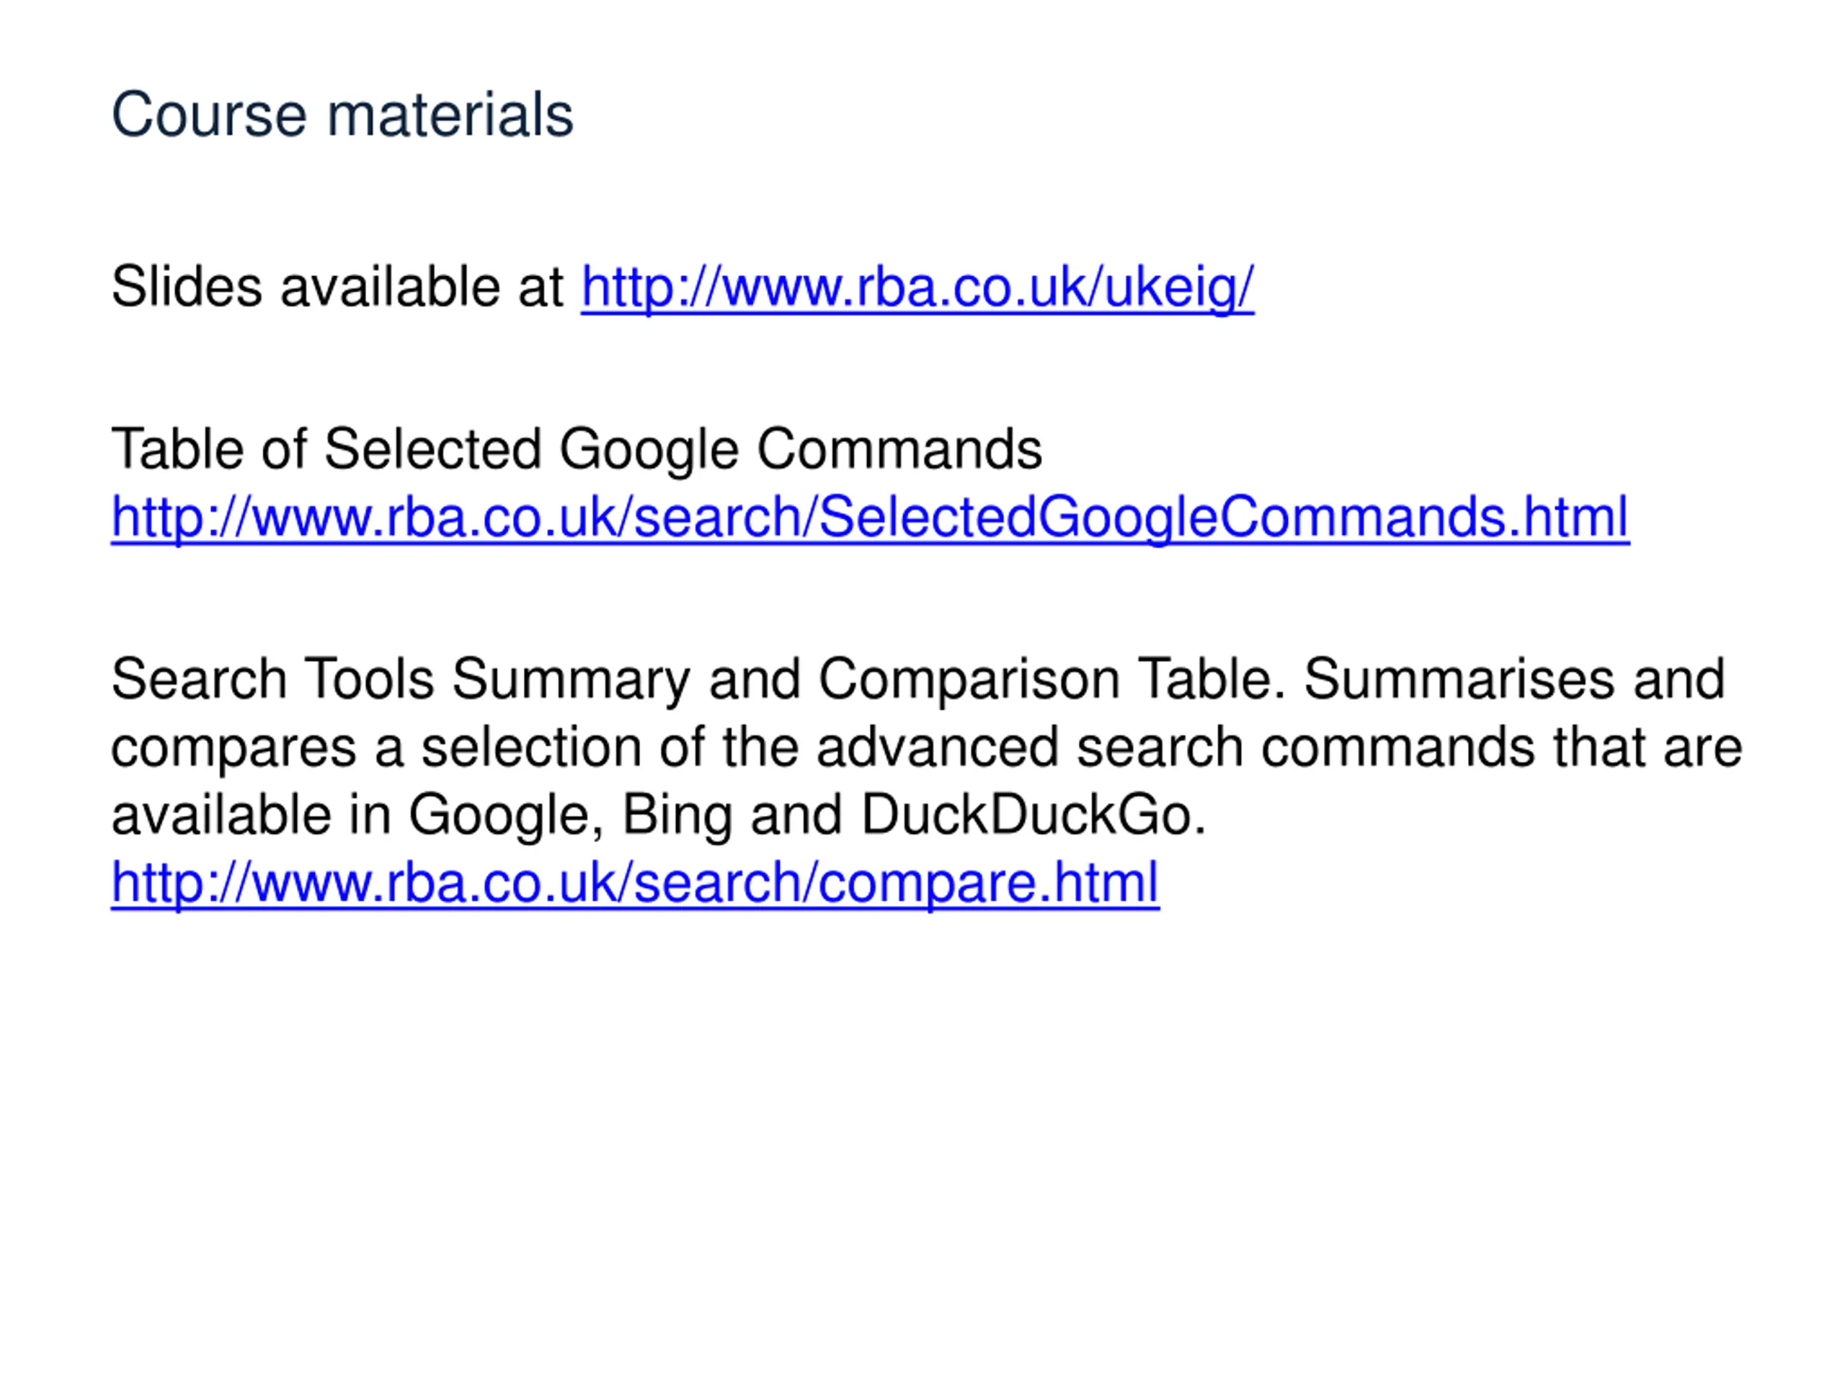
Task: Click the 'Course materials' slide title
Action: pyautogui.click(x=343, y=115)
